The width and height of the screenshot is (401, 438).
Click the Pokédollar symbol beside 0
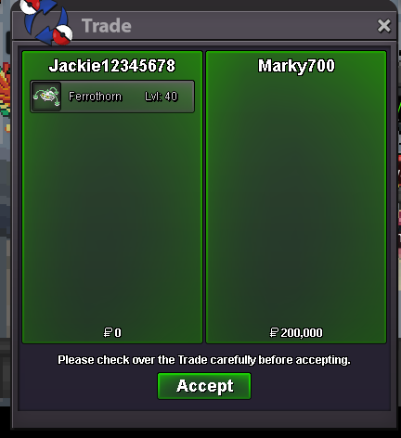click(108, 332)
